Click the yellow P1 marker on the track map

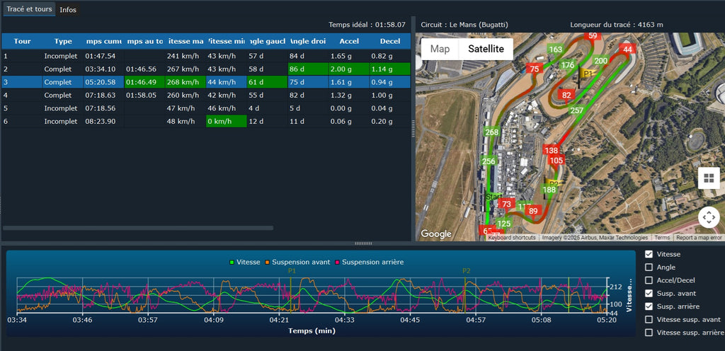pyautogui.click(x=587, y=73)
